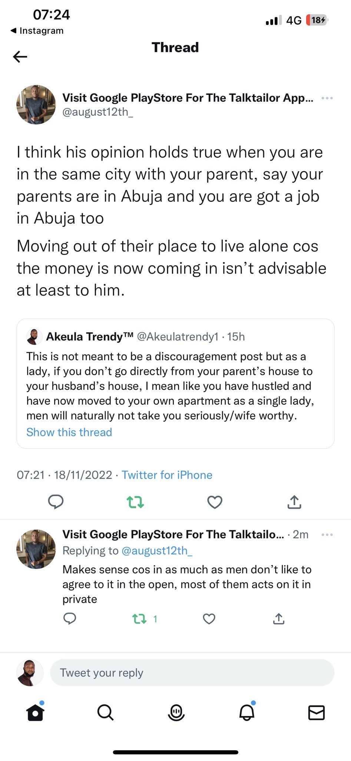Open 'Show this thread' link
The height and width of the screenshot is (761, 351).
(x=69, y=432)
